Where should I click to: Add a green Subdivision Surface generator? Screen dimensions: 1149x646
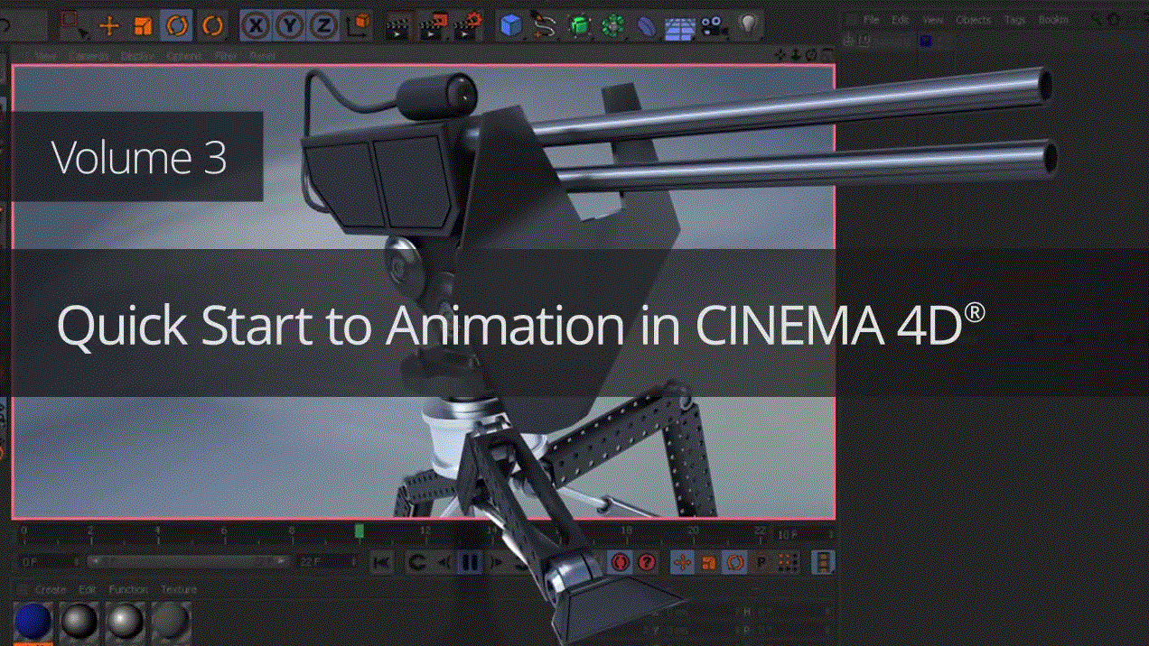(x=579, y=26)
